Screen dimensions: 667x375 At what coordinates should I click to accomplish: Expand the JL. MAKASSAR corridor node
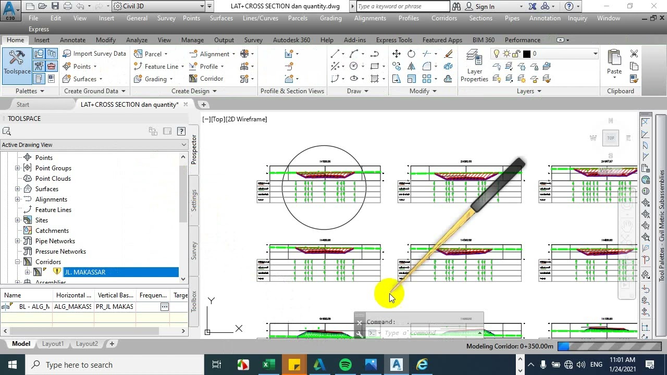pyautogui.click(x=27, y=272)
